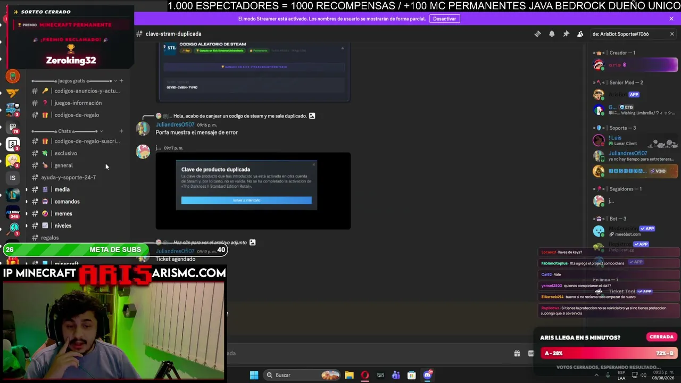Open attachment icon in 'Haz clic' reply preview
The width and height of the screenshot is (681, 383).
coord(252,243)
